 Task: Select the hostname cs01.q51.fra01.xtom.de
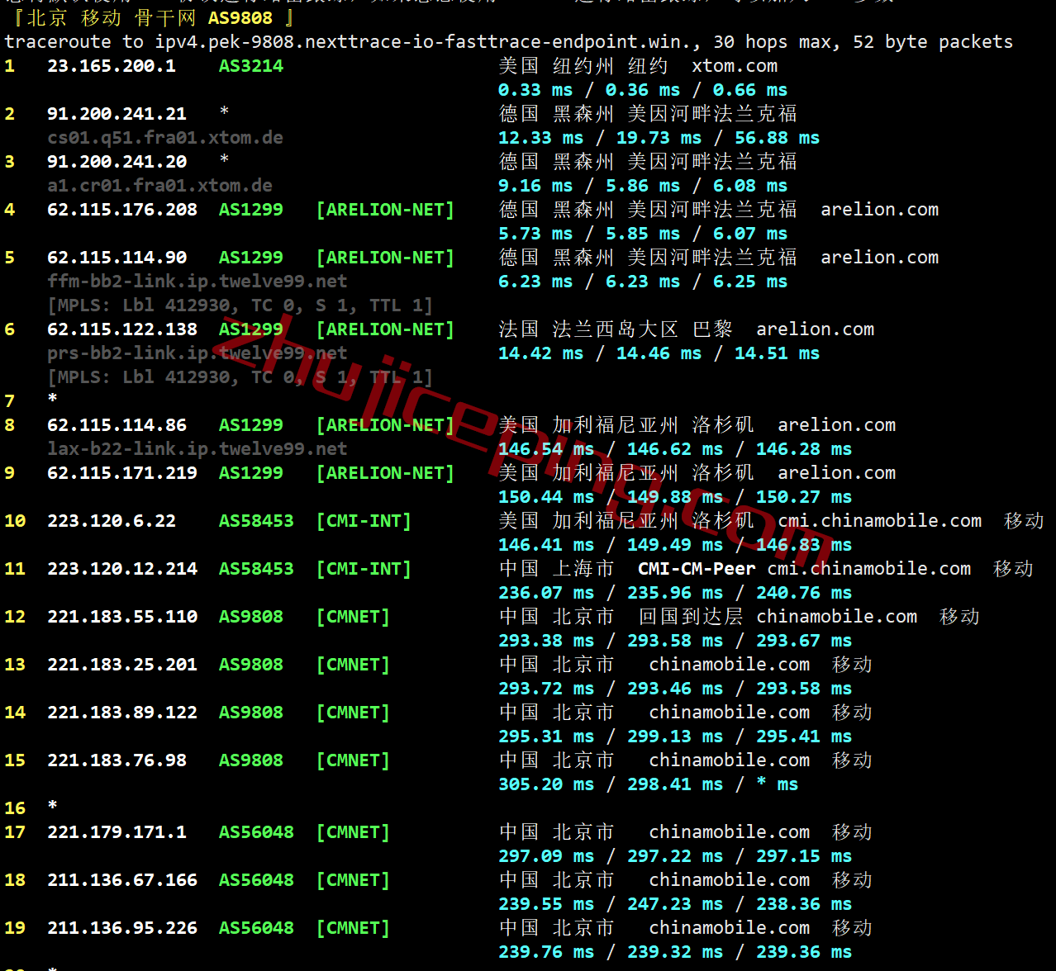coord(164,138)
